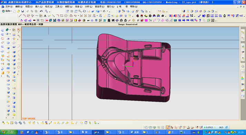The height and width of the screenshot is (135, 246).
Task: Expand the feature toolbar options arrow
Action: click(x=166, y=16)
